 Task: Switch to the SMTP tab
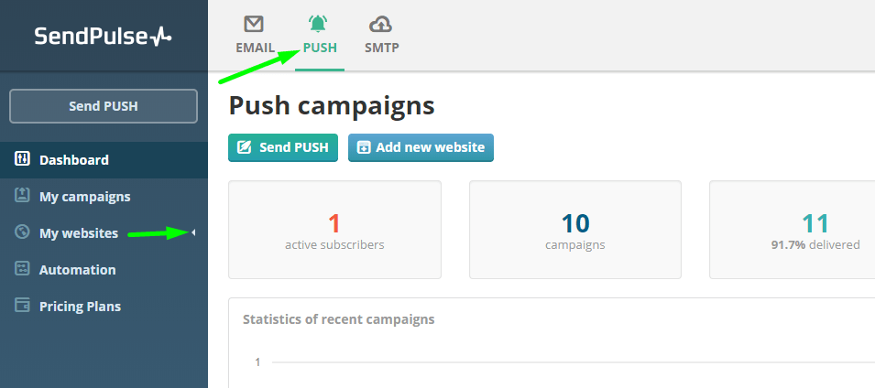382,48
